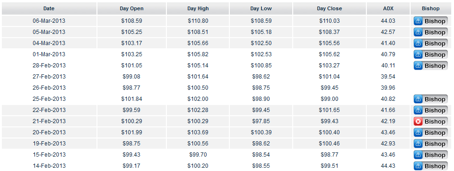Open the Bishop button for 20-Feb-2013
The width and height of the screenshot is (454, 171).
[431, 133]
